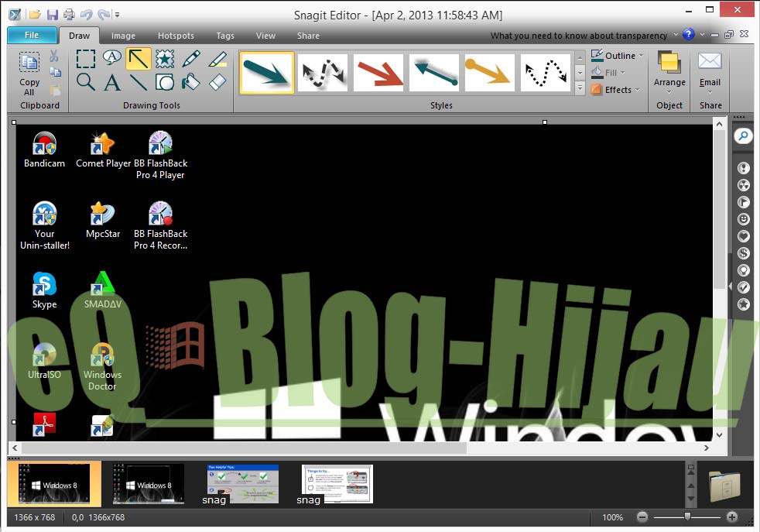Open What you need to know about transparency
The height and width of the screenshot is (532, 760).
click(x=579, y=36)
